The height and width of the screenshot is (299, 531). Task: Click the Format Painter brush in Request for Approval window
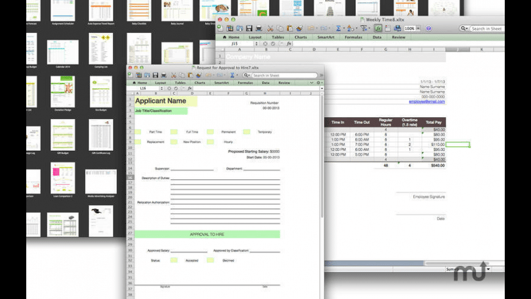click(199, 75)
